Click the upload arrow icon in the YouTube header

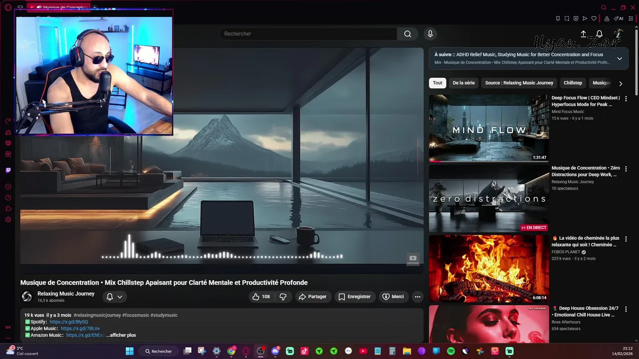(583, 34)
